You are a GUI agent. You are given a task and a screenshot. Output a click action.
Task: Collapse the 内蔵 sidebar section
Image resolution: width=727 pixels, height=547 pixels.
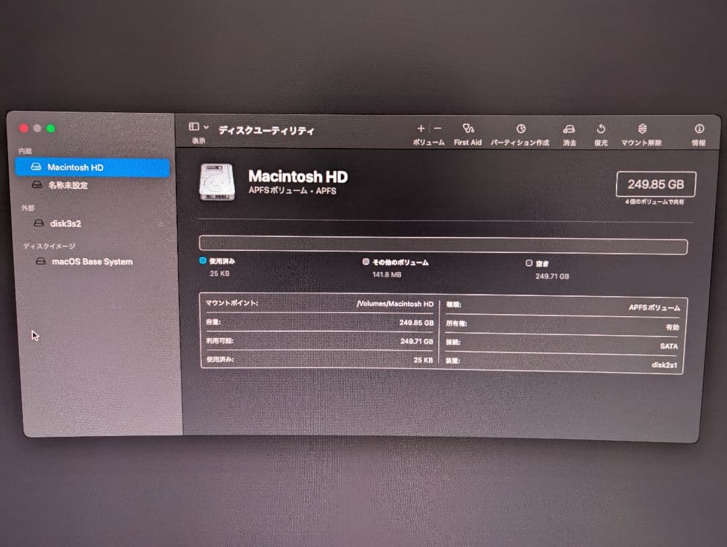[x=26, y=151]
